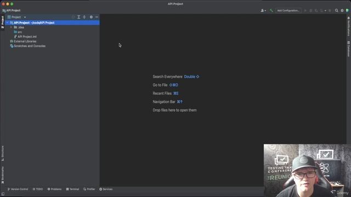Collapse the API Project root node

[x=7, y=22]
